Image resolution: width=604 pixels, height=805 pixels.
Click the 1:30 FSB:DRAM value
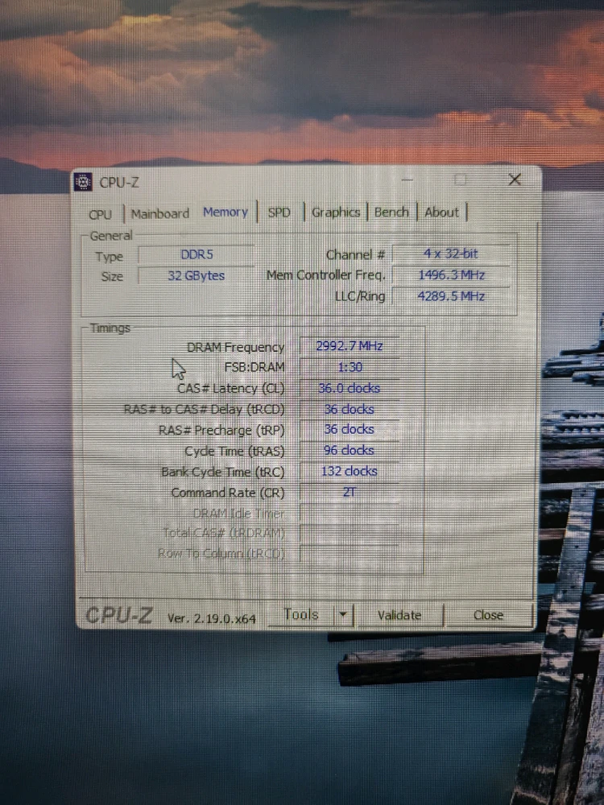[x=350, y=367]
